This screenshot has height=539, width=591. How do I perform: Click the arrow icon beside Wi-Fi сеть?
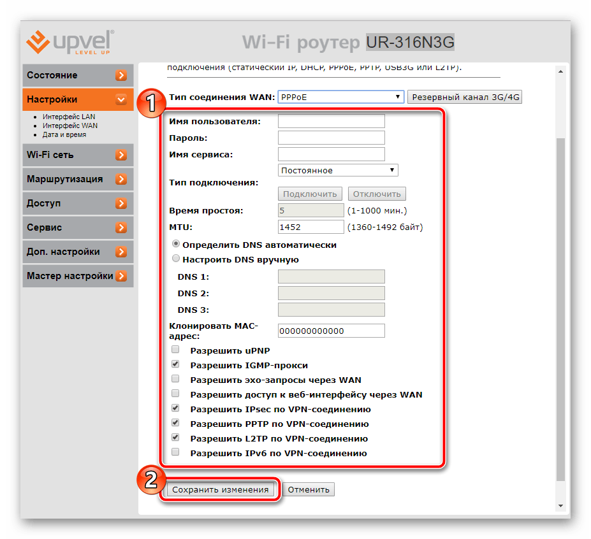click(121, 155)
